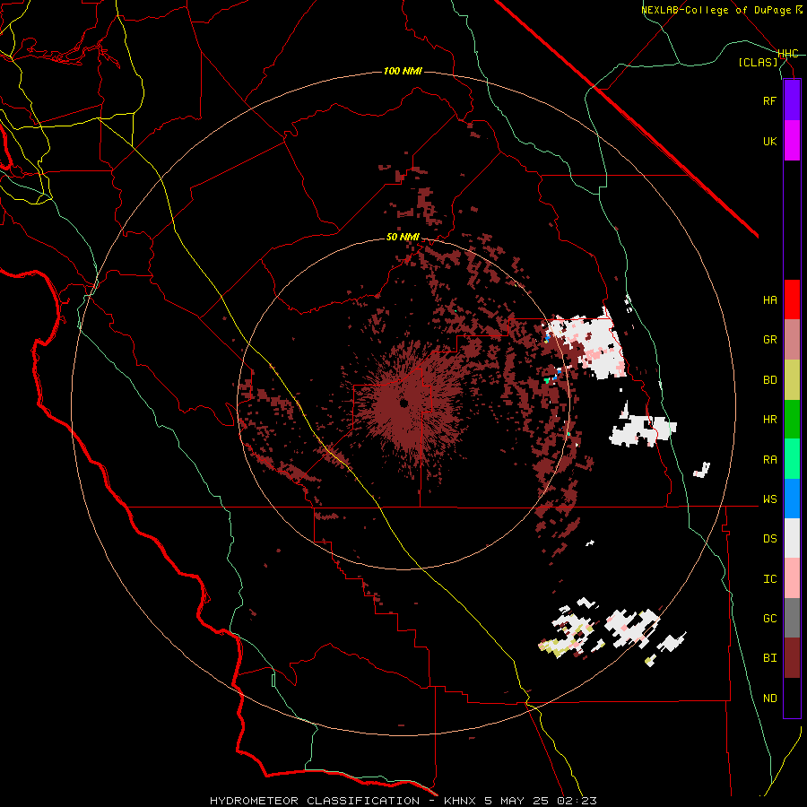Click the "GC" legend label

(x=769, y=619)
